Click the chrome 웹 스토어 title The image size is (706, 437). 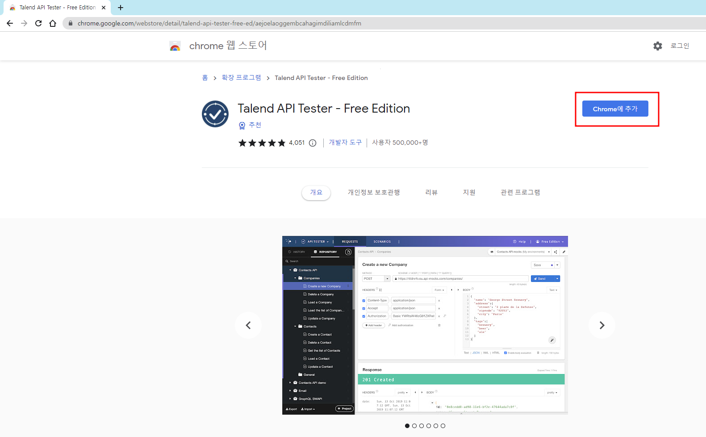click(228, 46)
